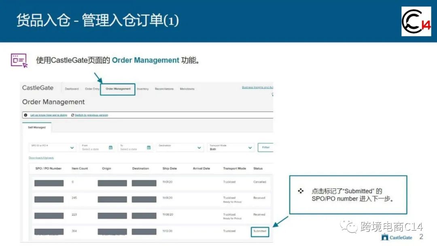Click the info icon beside feedback link
Screen dimensions: 437x246
[25, 115]
